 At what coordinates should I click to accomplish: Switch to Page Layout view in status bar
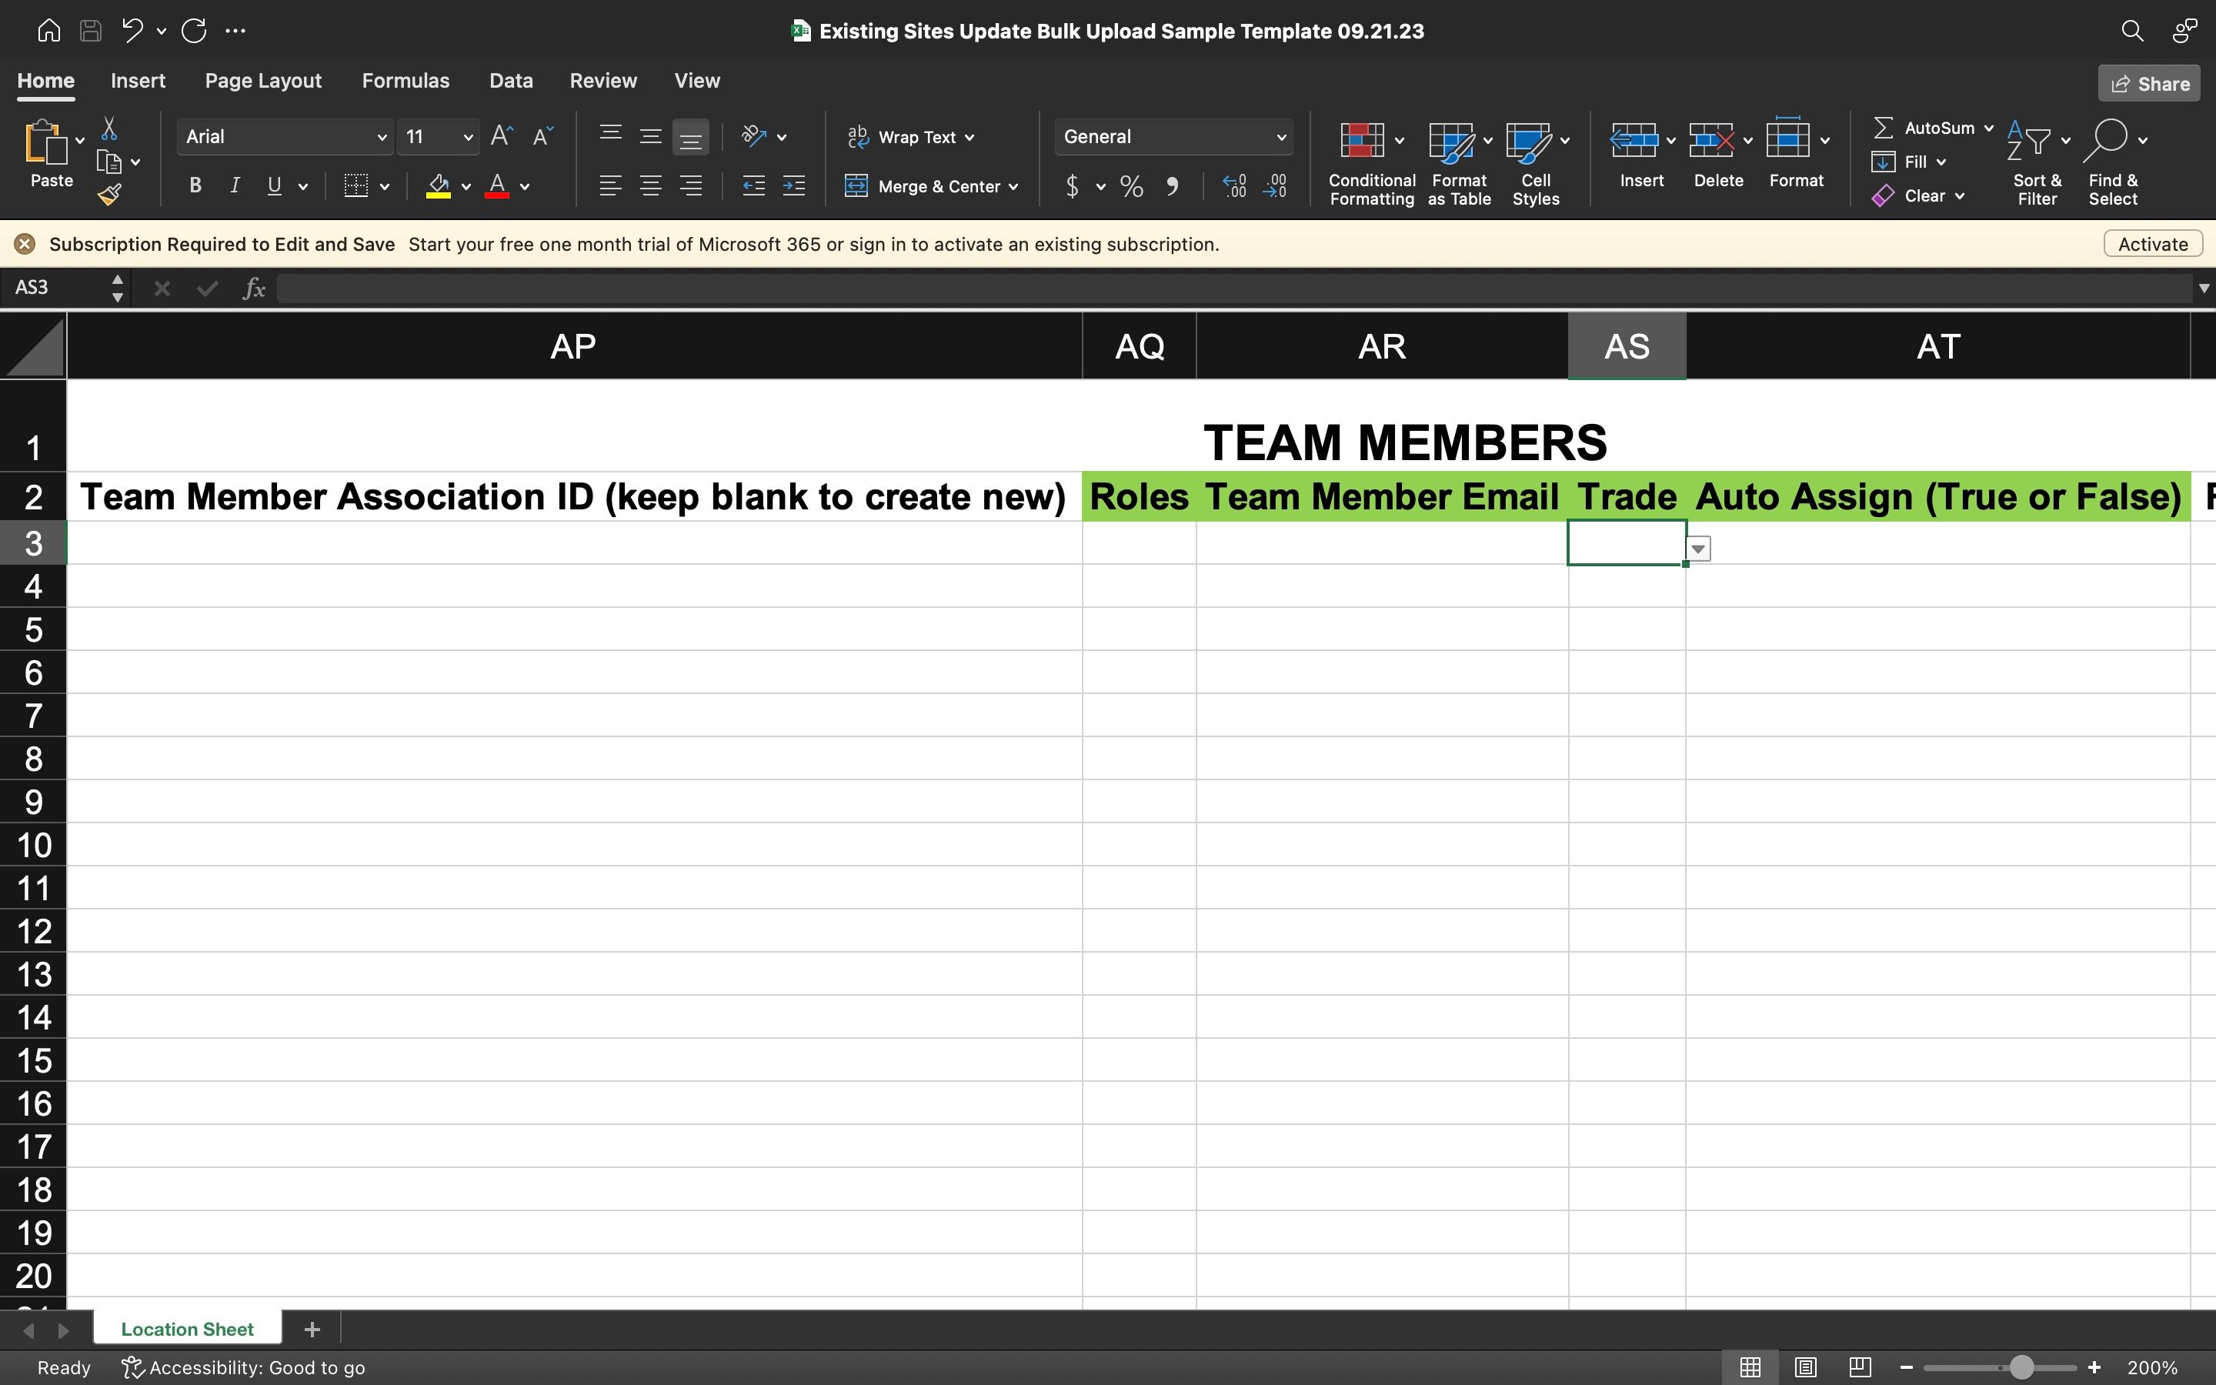click(x=1805, y=1367)
